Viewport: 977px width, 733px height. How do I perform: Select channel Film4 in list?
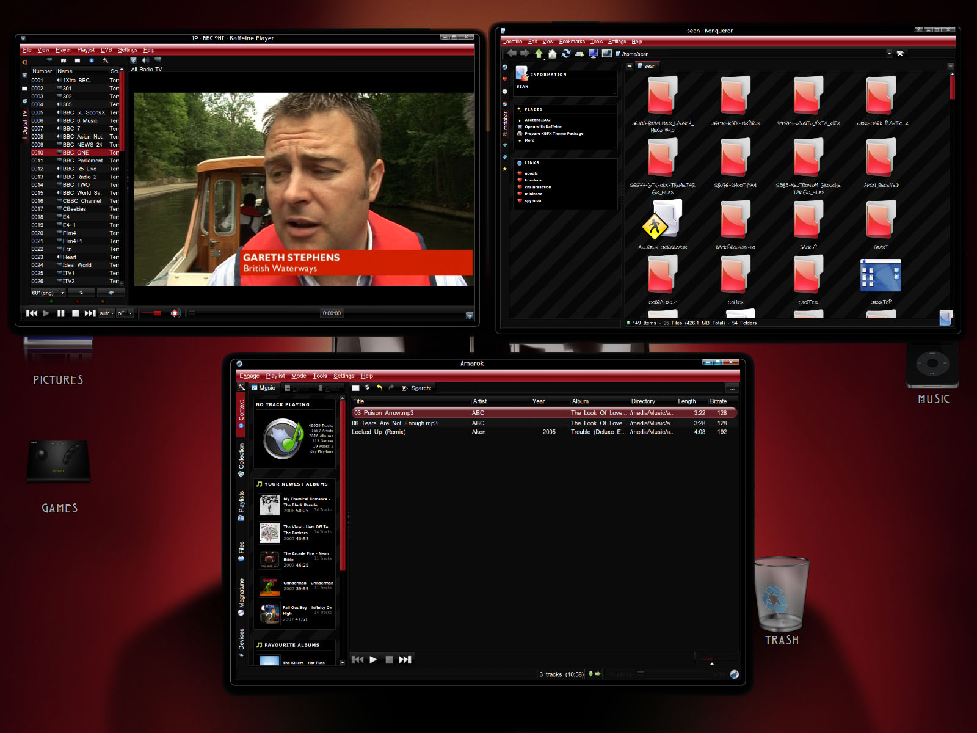tap(74, 233)
